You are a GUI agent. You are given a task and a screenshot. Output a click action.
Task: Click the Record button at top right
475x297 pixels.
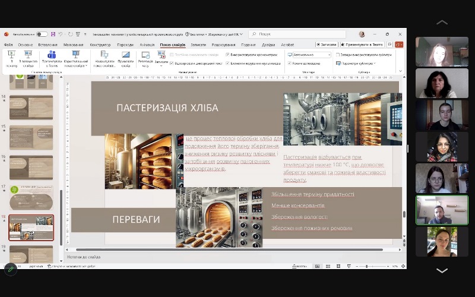coord(327,45)
